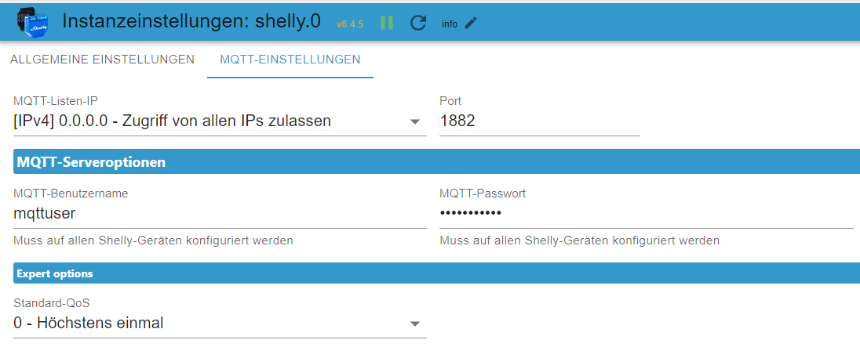Click the pencil edit icon
Screen dimensions: 860x358
coord(471,23)
